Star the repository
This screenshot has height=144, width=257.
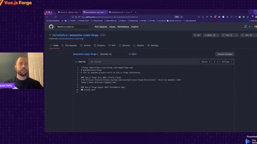coord(247,35)
